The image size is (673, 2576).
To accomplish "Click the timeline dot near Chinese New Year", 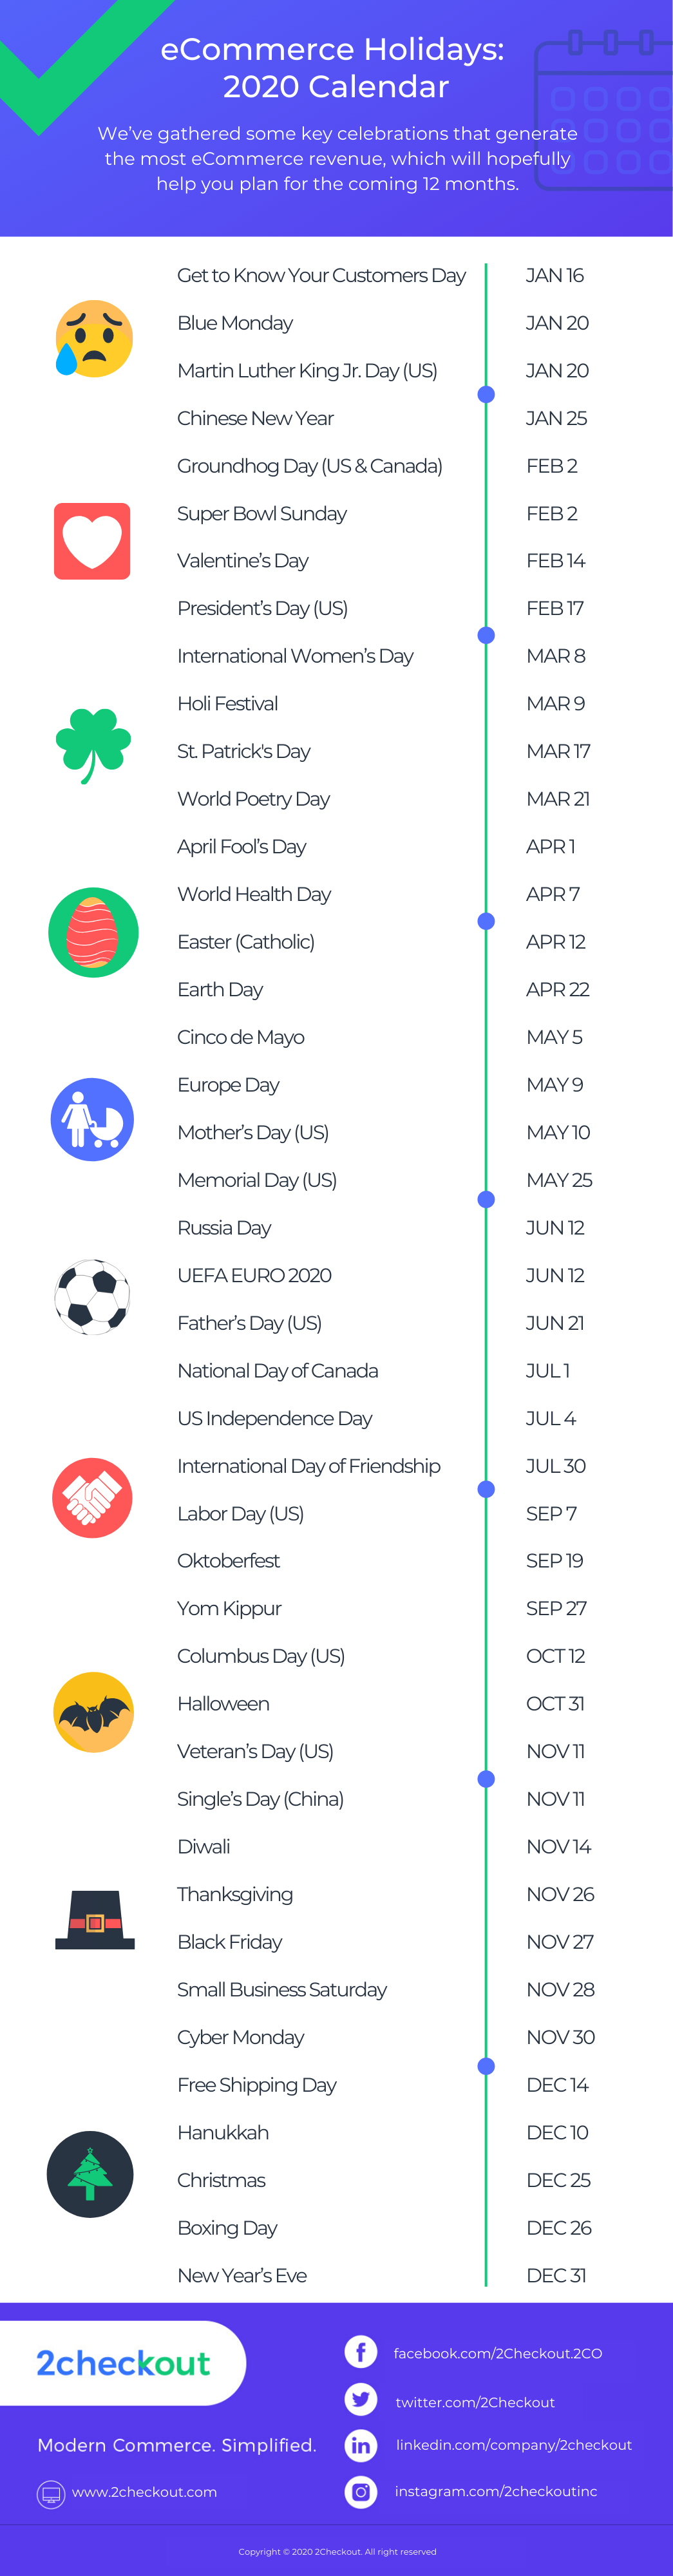I will pos(486,394).
